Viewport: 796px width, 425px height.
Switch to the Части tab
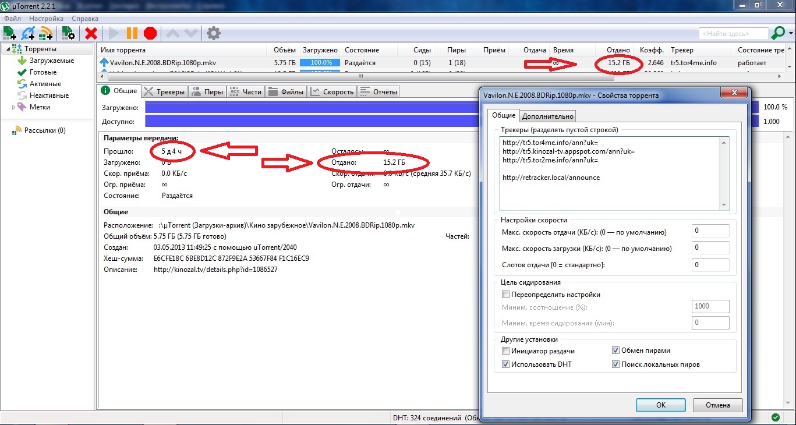(246, 91)
